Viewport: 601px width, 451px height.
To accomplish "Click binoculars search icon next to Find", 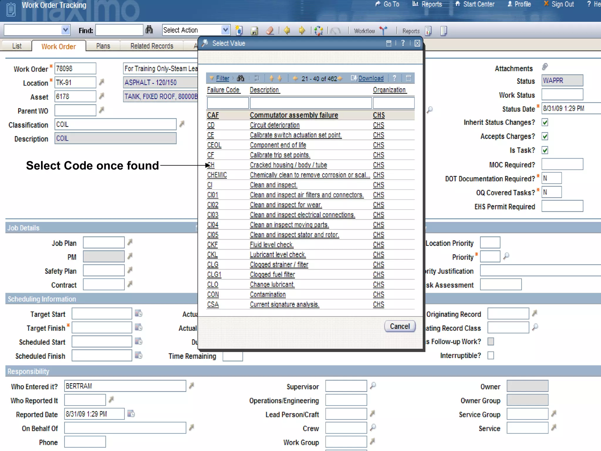I will pyautogui.click(x=149, y=30).
